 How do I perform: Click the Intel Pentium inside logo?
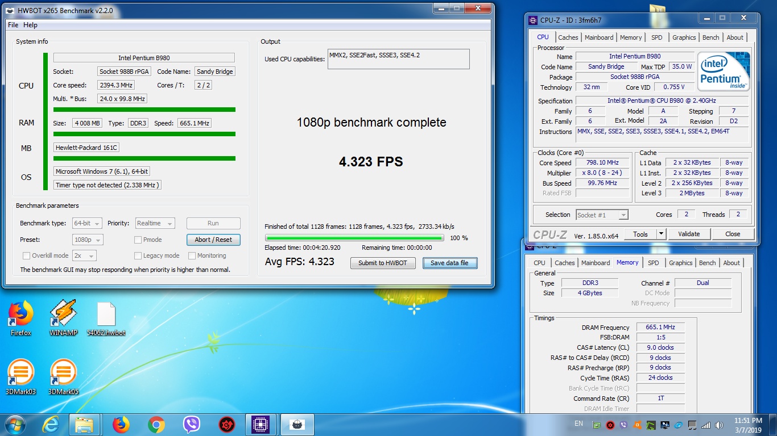pos(724,71)
